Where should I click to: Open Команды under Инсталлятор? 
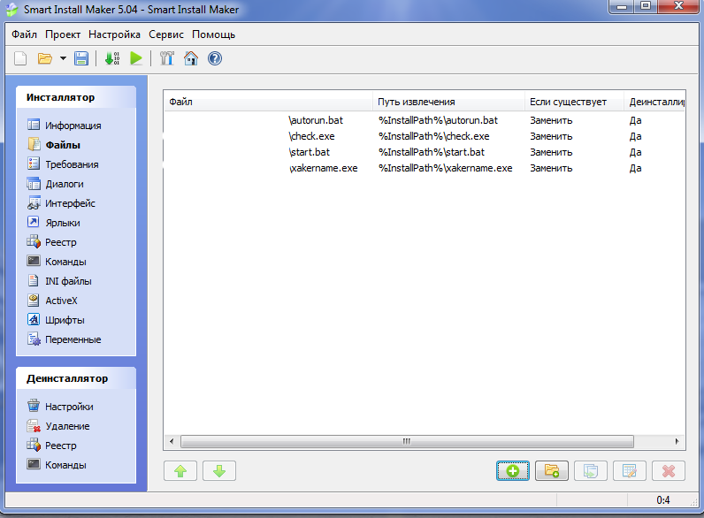(65, 262)
